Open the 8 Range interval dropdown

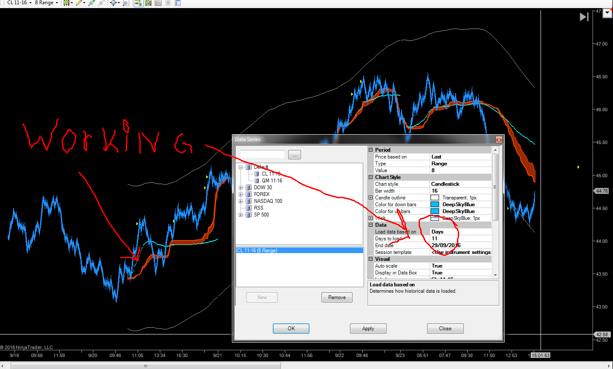46,3
